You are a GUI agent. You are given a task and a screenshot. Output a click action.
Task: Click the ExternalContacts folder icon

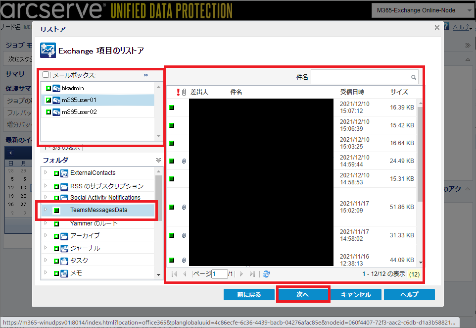pos(64,173)
